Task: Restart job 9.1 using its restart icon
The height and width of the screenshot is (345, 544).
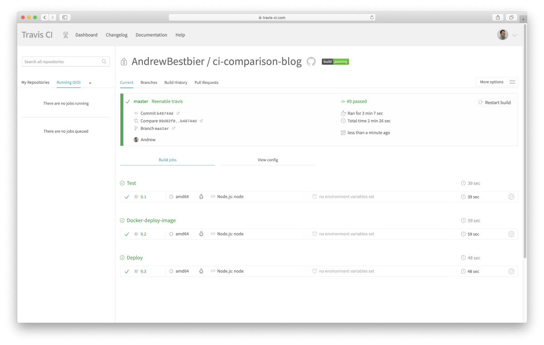Action: point(511,197)
